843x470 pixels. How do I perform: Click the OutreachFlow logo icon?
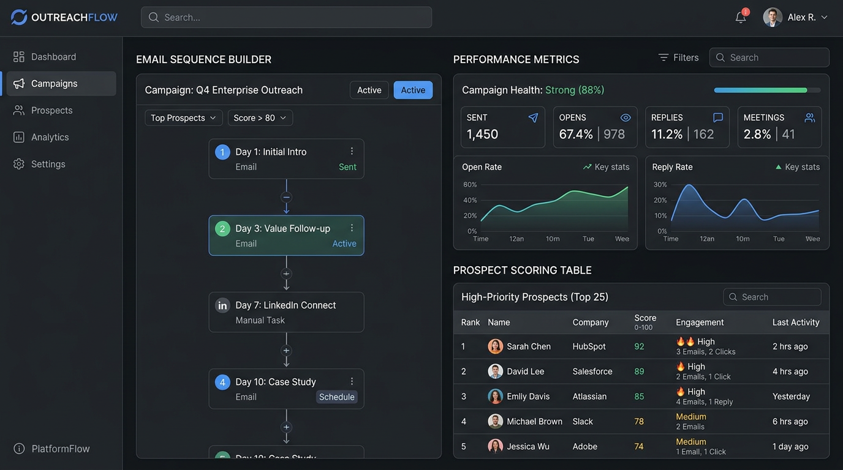19,17
